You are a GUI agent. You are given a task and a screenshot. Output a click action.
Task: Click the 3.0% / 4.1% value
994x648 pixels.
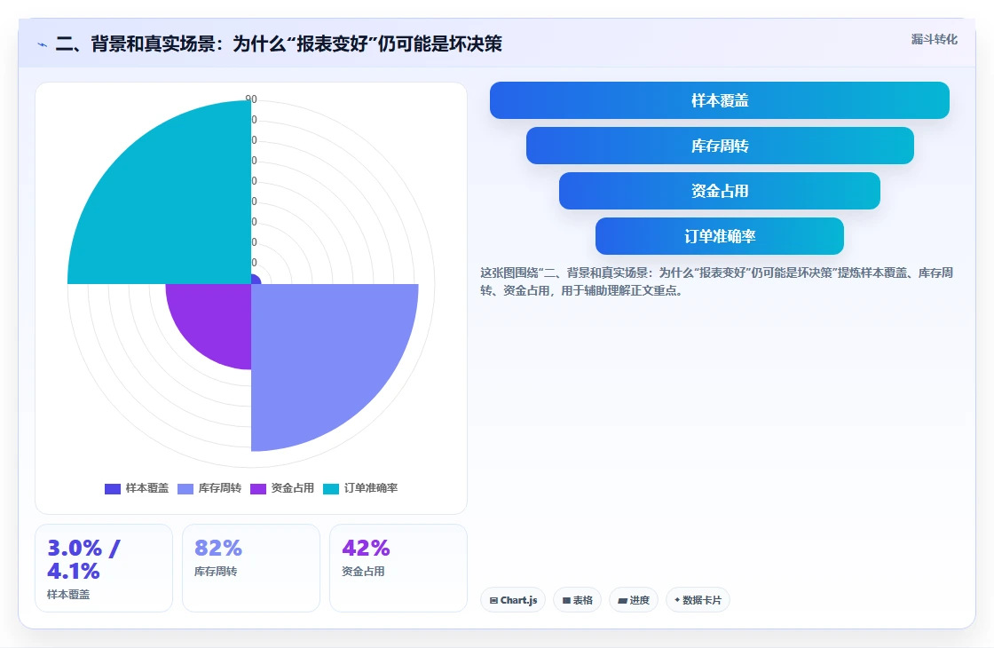[83, 559]
